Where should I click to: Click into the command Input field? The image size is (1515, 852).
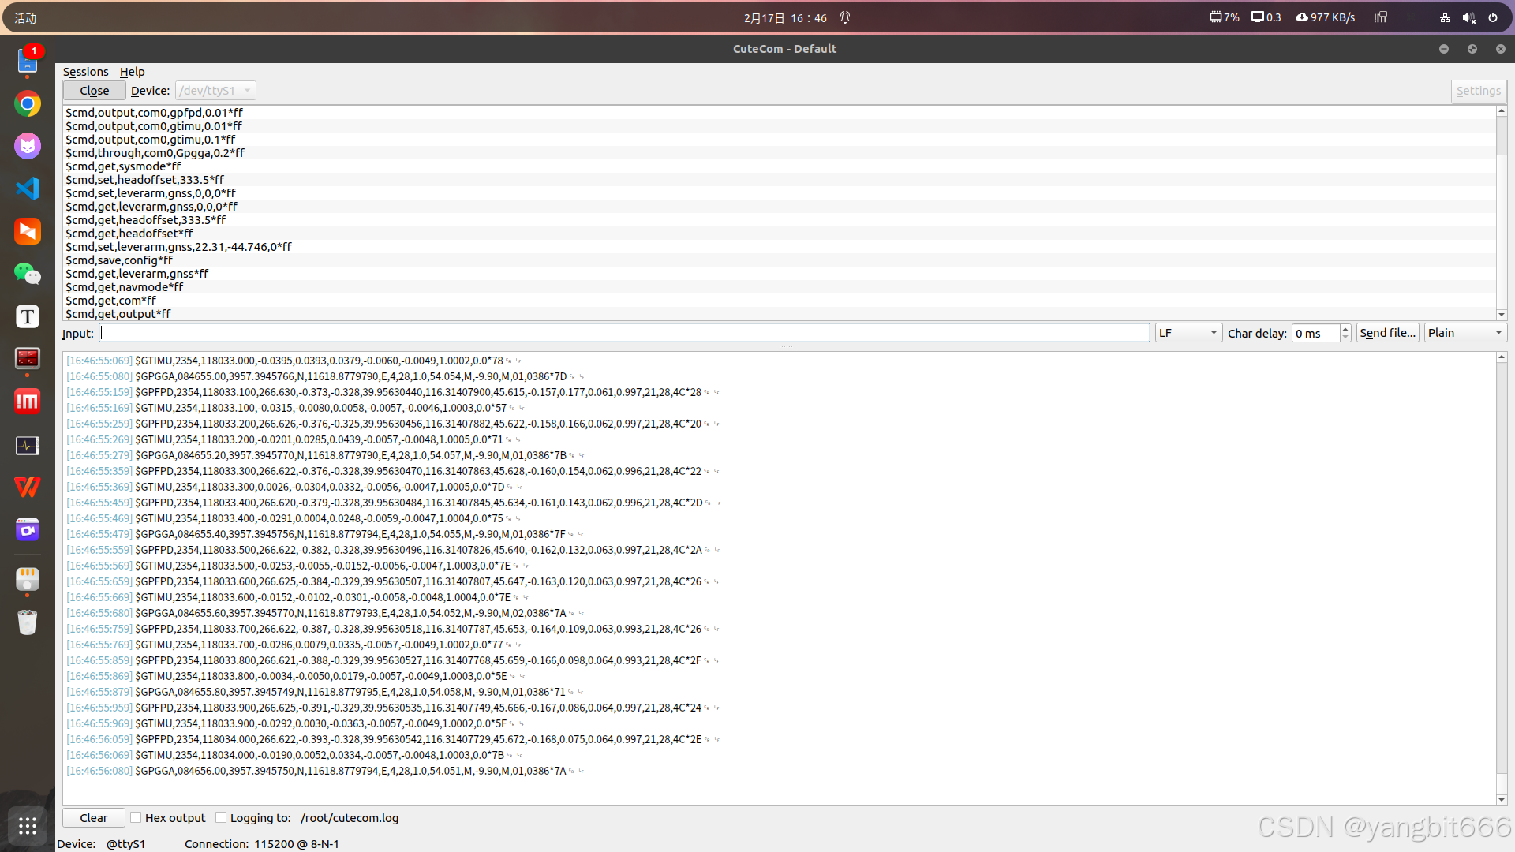pos(623,333)
